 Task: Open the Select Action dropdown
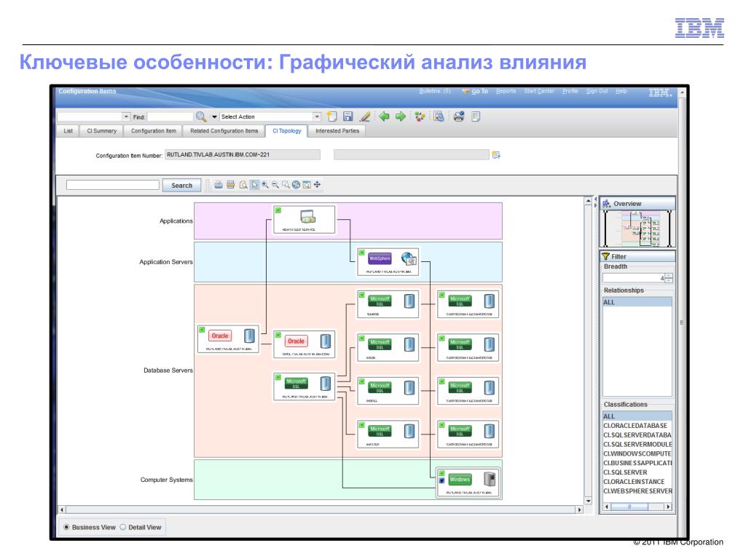click(317, 116)
